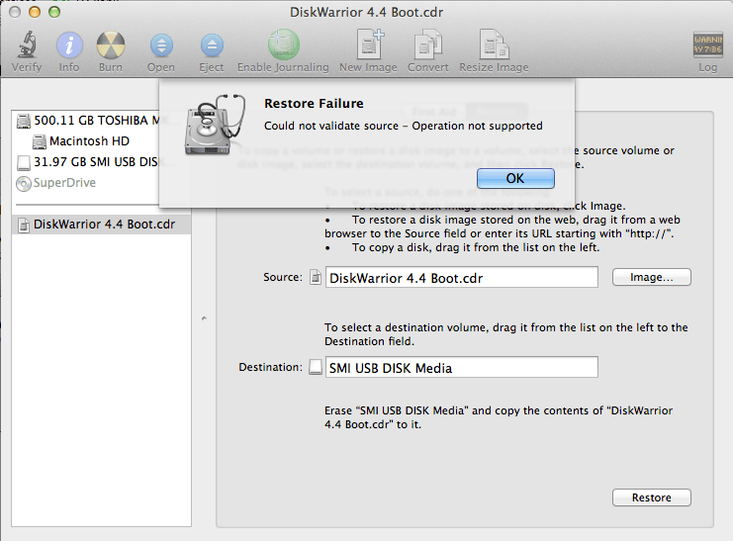Click the "Restore Failure" heading text
The height and width of the screenshot is (541, 733).
click(x=314, y=103)
